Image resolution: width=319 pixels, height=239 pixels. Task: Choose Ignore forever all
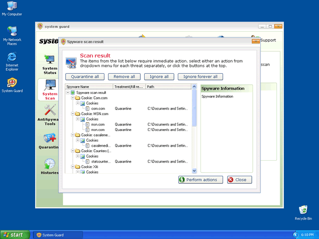200,77
